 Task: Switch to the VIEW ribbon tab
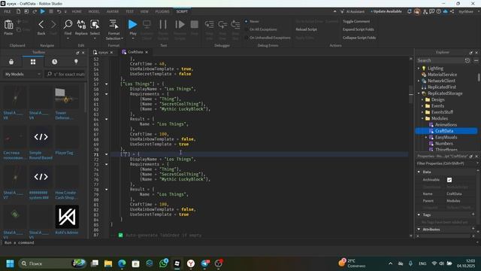(144, 11)
